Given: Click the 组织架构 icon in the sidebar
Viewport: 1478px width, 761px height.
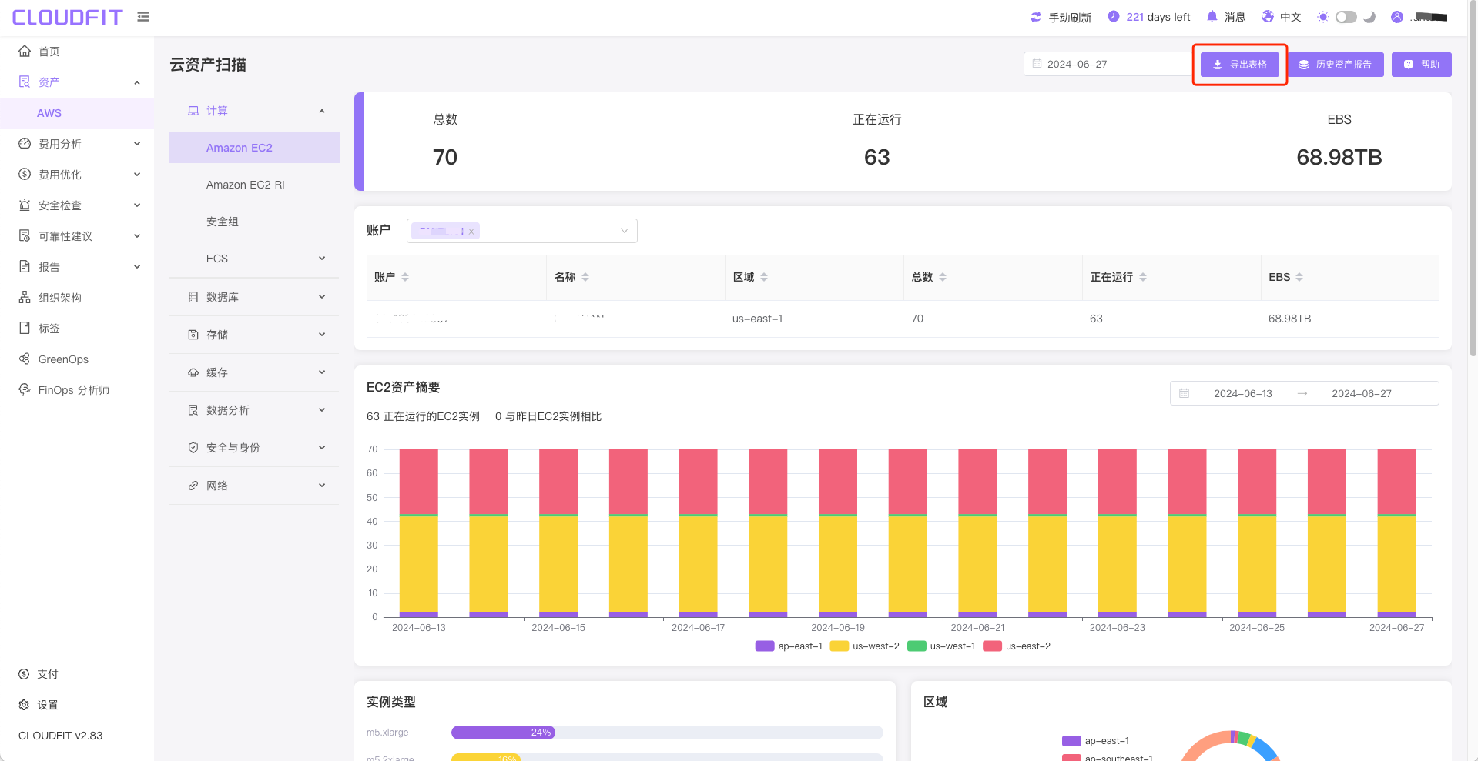Looking at the screenshot, I should coord(25,297).
